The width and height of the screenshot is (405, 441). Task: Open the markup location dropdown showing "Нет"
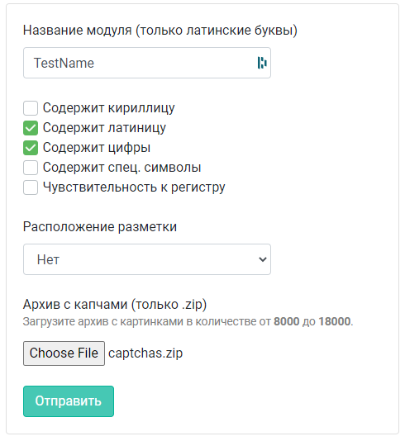(x=146, y=259)
